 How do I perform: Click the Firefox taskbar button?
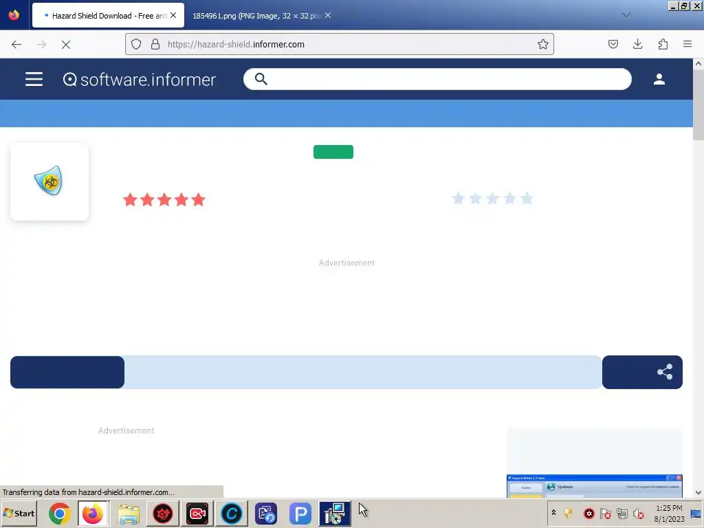(93, 513)
